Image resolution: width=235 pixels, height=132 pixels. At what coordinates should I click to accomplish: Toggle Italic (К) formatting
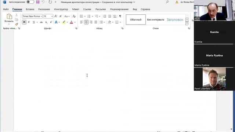(x=29, y=22)
